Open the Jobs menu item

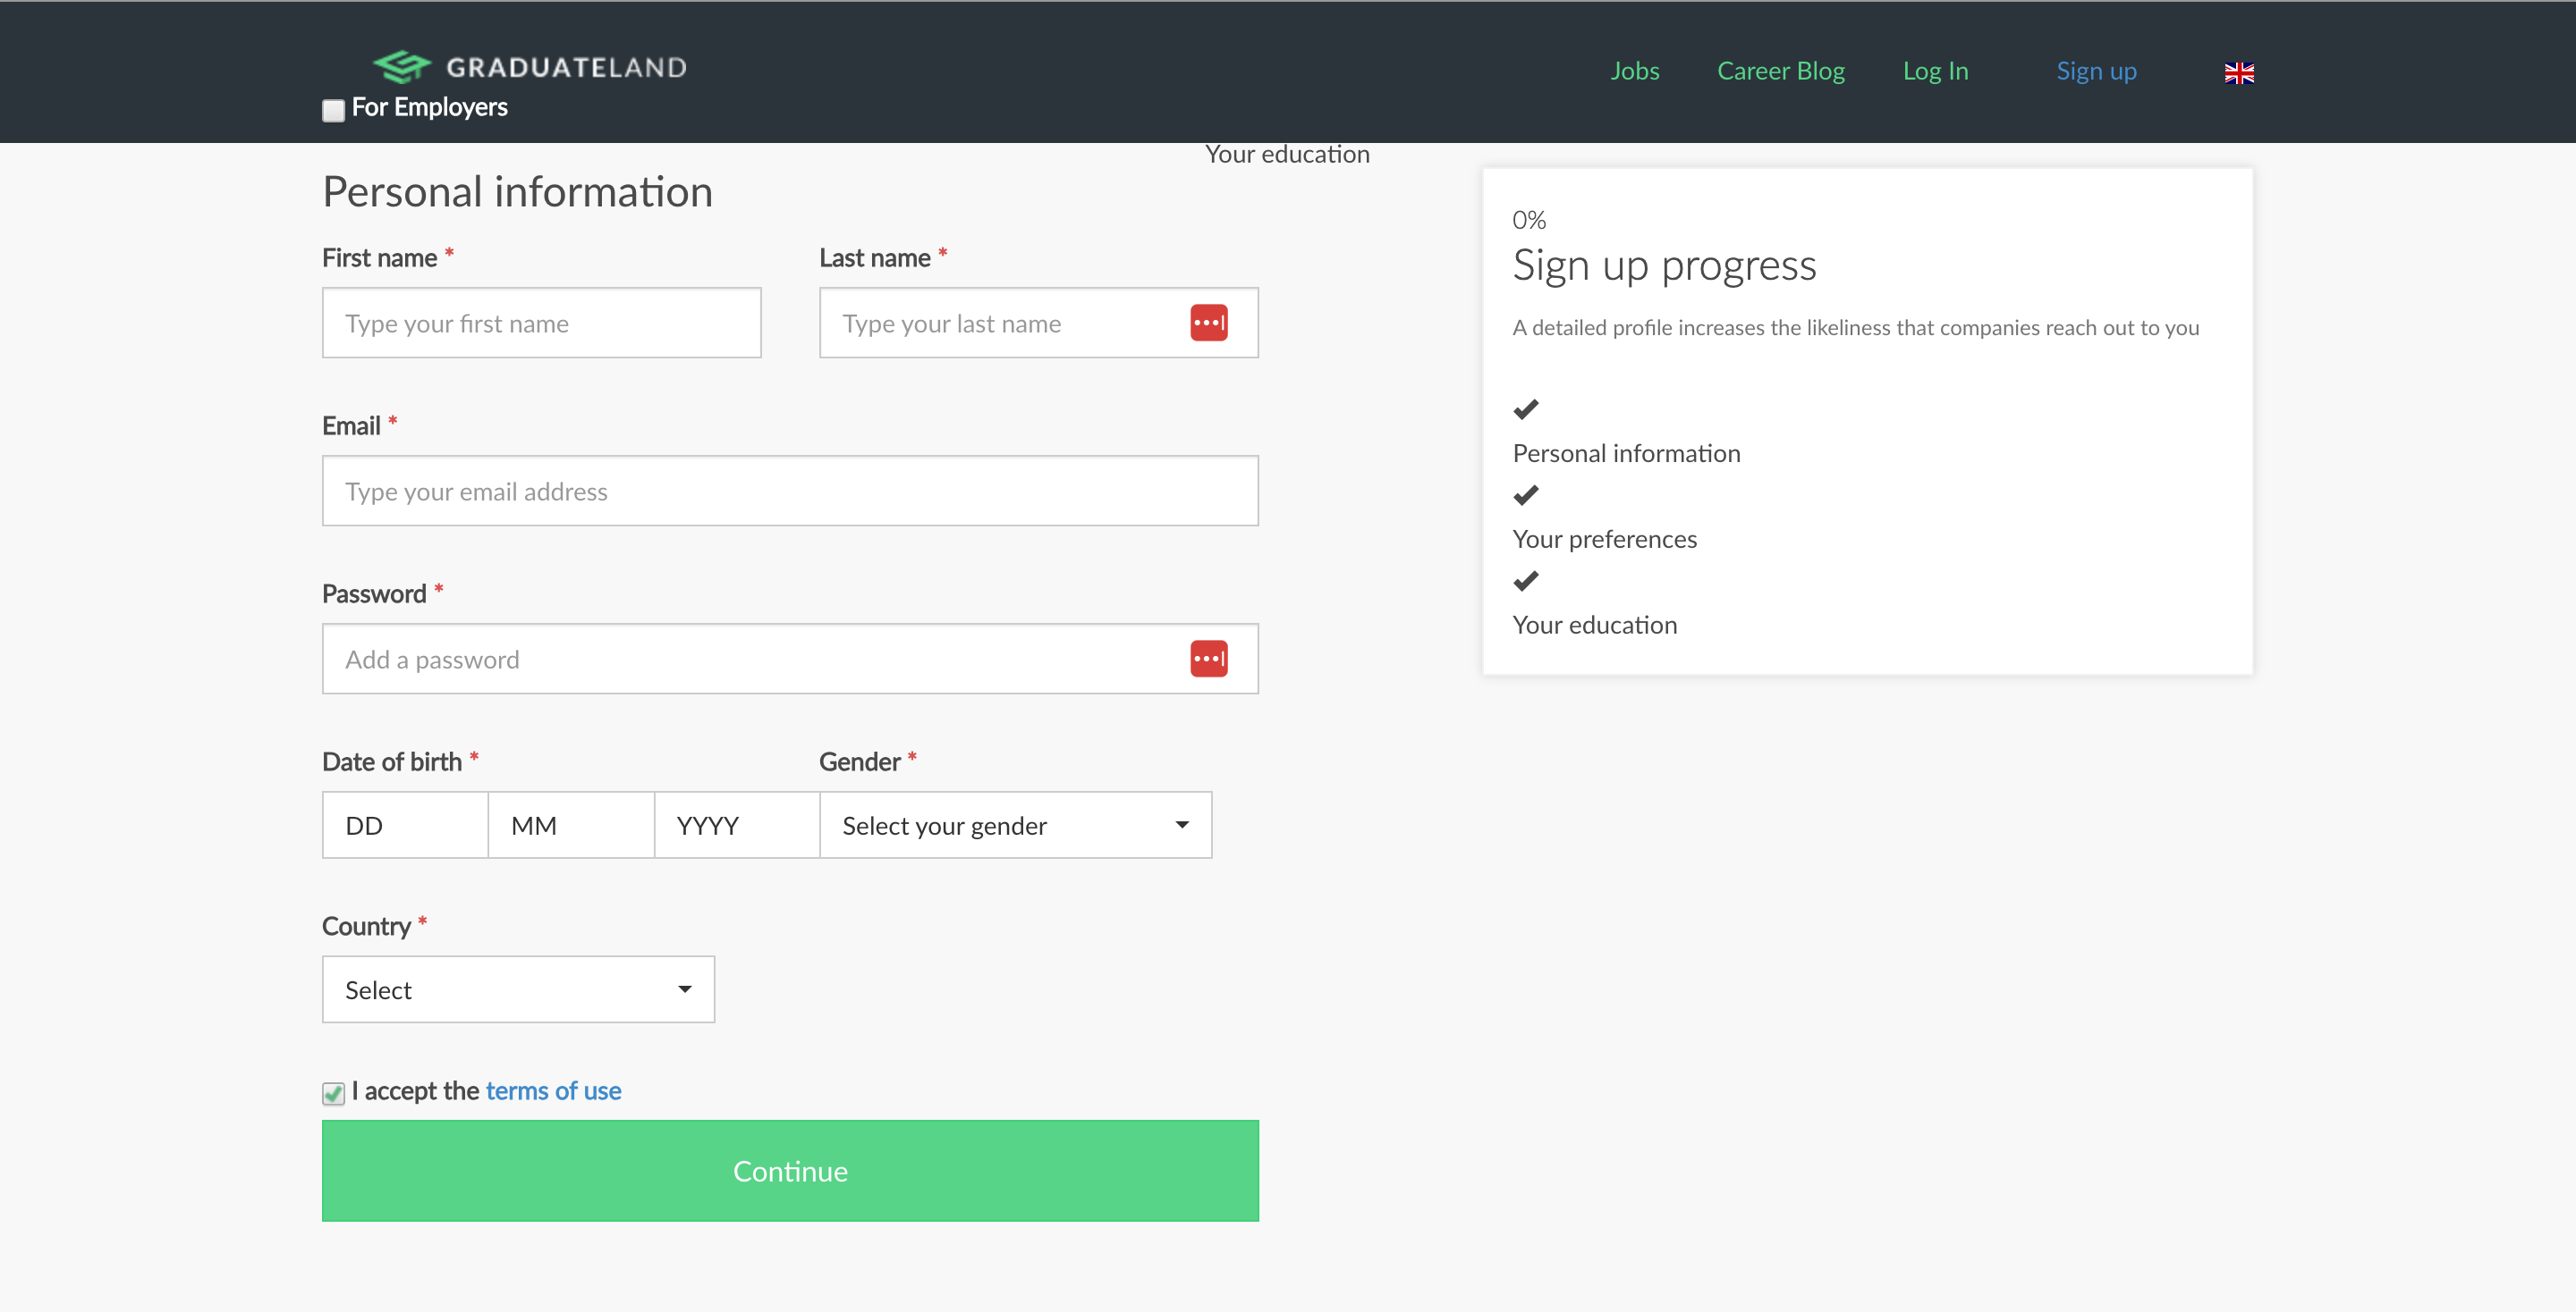tap(1635, 71)
